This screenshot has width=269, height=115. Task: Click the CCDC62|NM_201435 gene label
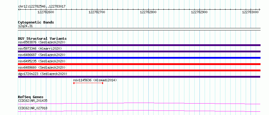tap(33, 101)
